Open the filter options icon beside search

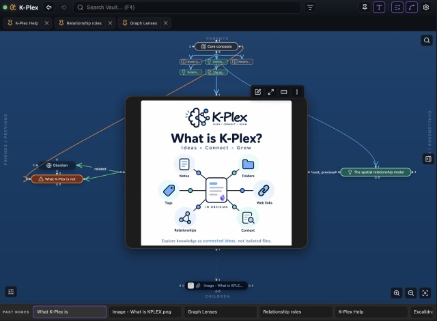click(x=310, y=7)
